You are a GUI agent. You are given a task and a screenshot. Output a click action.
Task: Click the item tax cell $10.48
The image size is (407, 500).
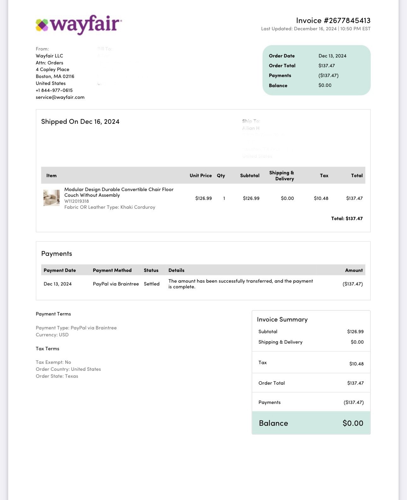point(321,198)
